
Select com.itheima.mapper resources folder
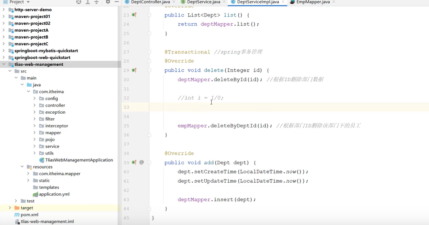coord(59,174)
